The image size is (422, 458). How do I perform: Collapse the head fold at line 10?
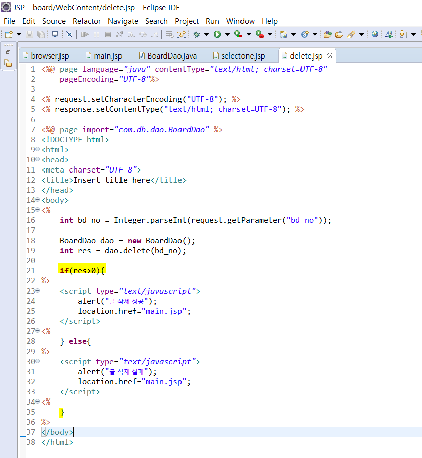(x=38, y=159)
